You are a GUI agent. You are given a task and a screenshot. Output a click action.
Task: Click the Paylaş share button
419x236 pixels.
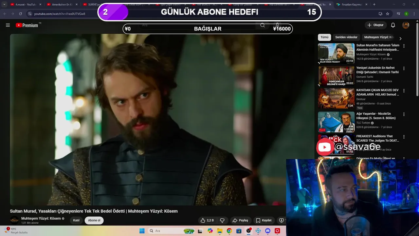point(240,220)
